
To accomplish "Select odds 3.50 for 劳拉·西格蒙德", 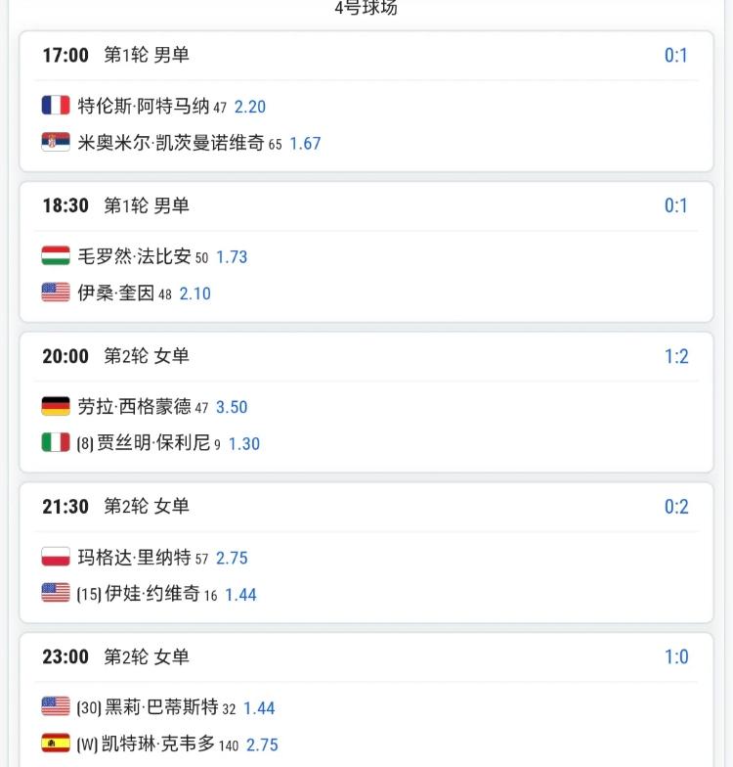I will [x=232, y=407].
